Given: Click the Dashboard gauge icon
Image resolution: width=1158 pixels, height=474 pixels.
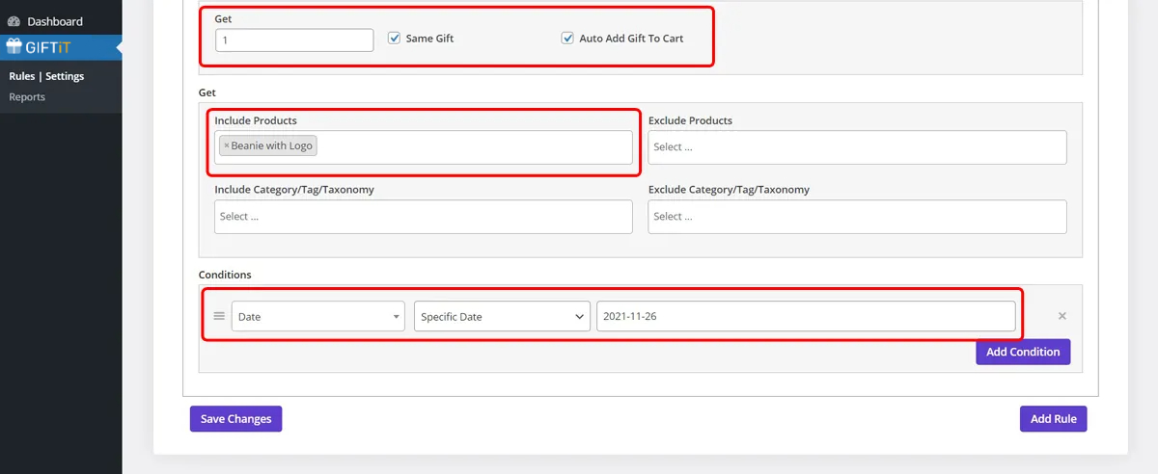Looking at the screenshot, I should (x=14, y=21).
